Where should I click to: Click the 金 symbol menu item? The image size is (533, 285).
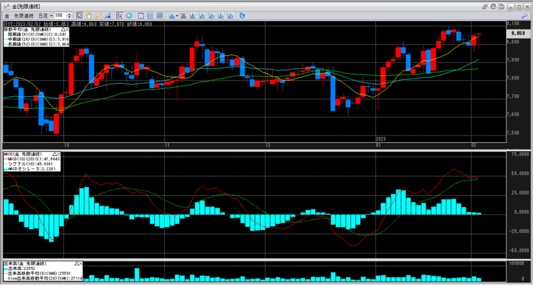pyautogui.click(x=7, y=16)
